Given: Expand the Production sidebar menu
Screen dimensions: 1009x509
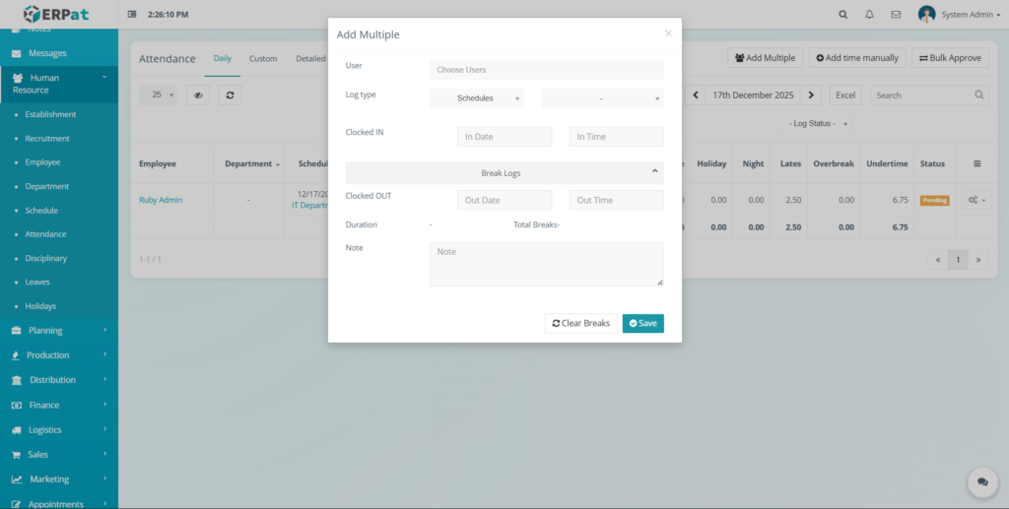Looking at the screenshot, I should pos(104,354).
